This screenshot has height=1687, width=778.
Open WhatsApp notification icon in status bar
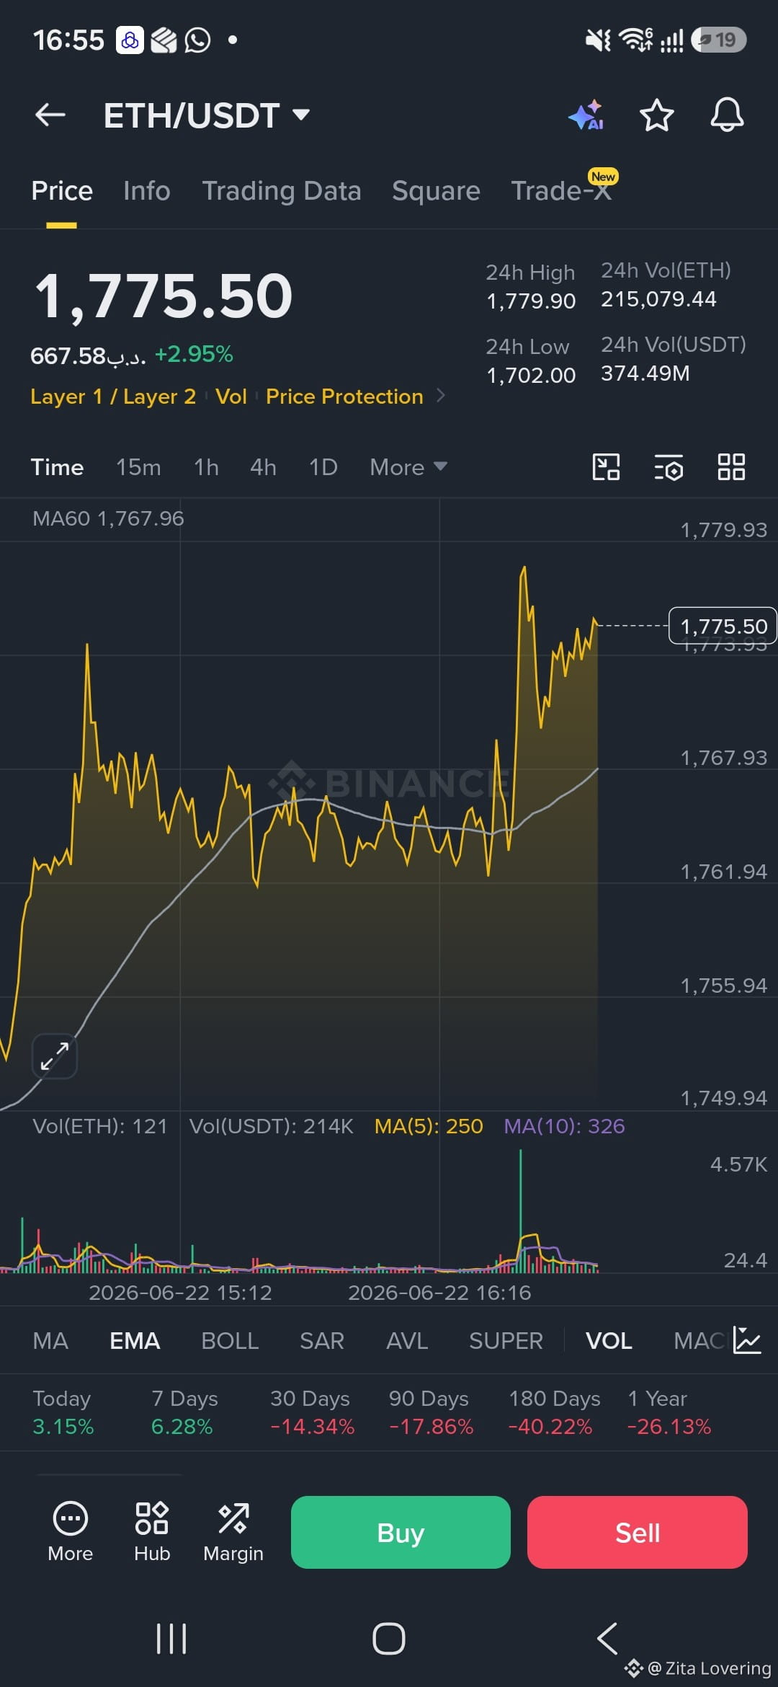coord(197,40)
